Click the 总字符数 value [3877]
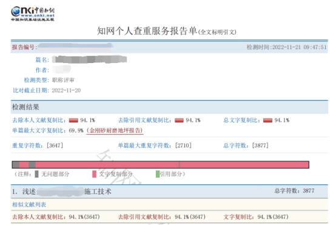Screen dimensions: 336x225 pyautogui.click(x=260, y=146)
